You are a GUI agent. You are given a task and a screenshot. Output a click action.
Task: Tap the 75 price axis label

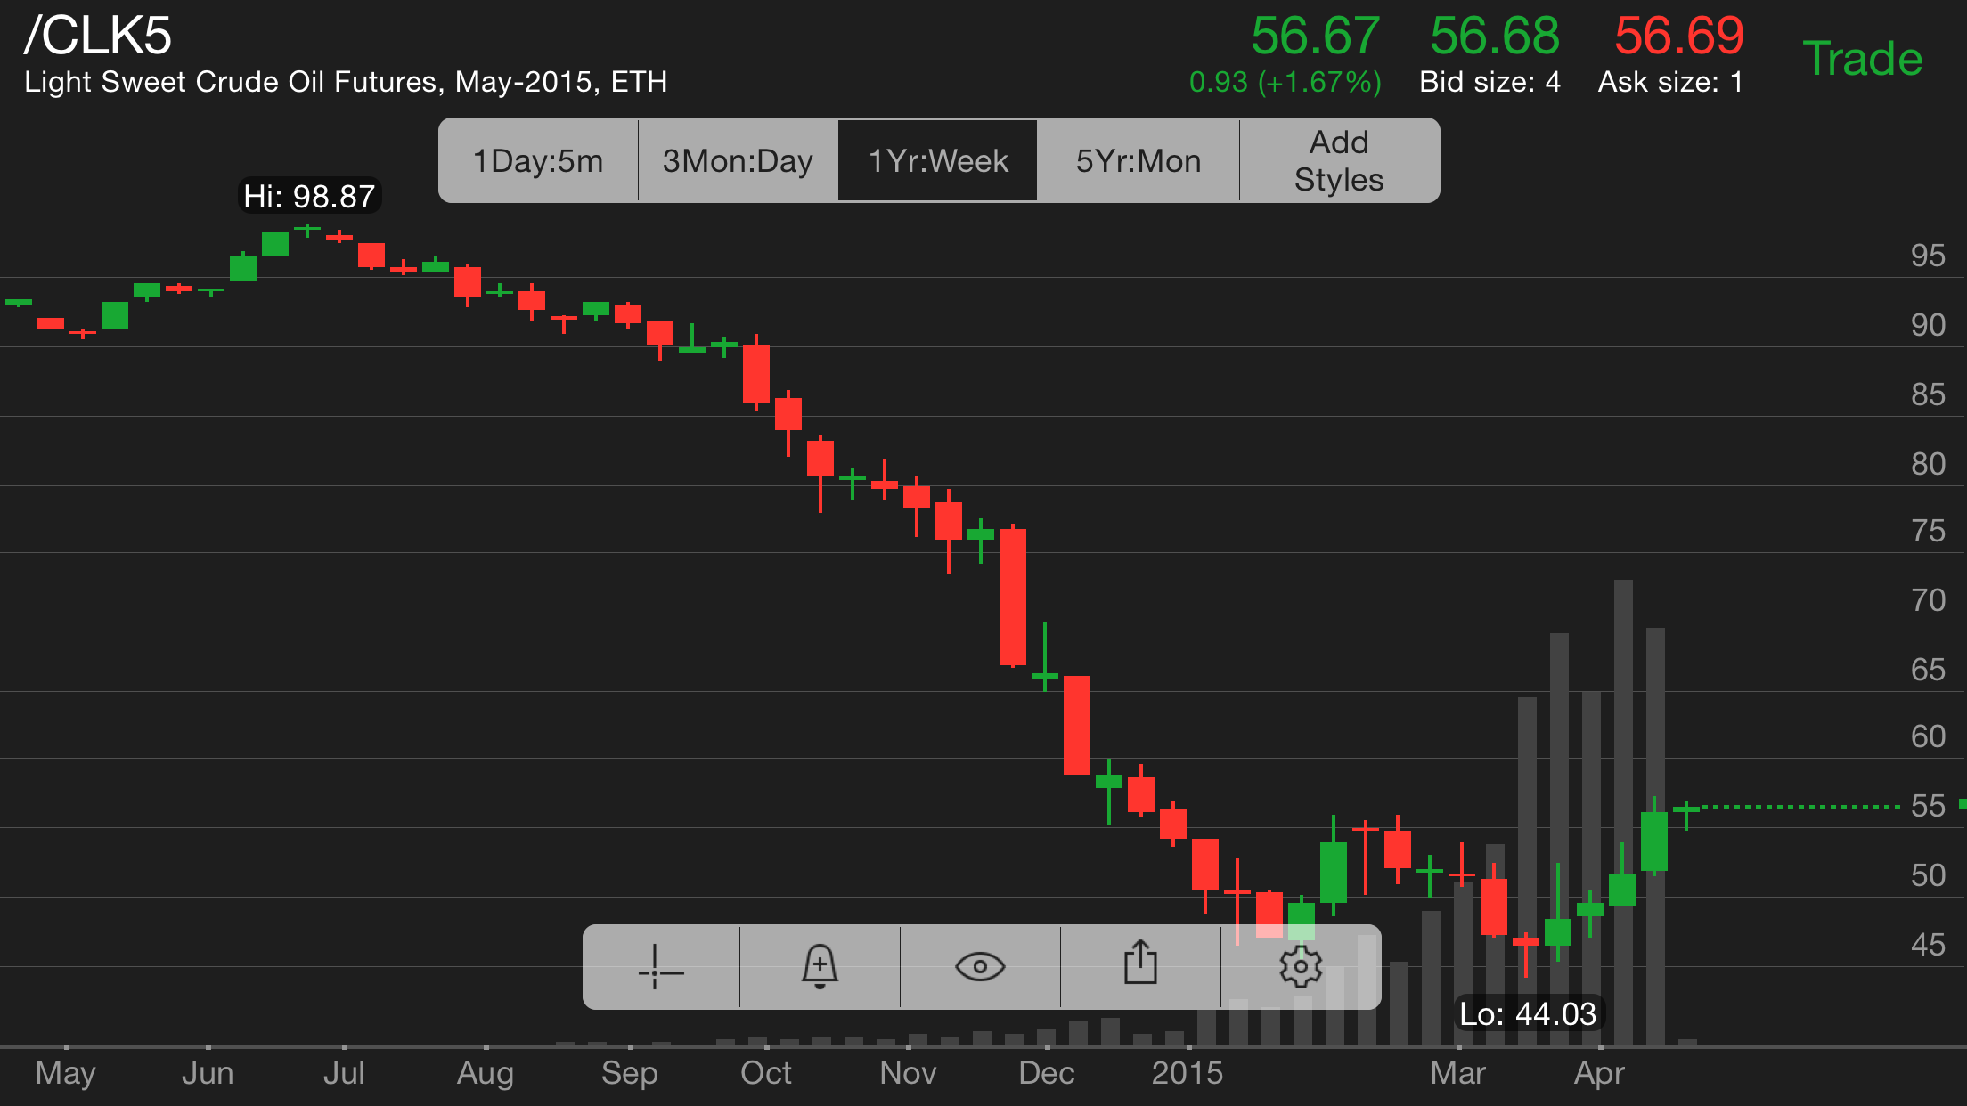[x=1928, y=531]
